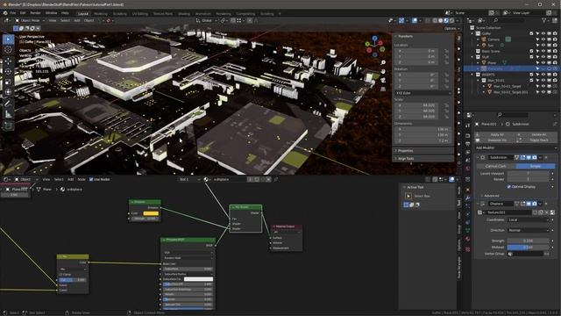Select the Add Cube tool in viewport toolbar
The height and width of the screenshot is (316, 561).
8,126
